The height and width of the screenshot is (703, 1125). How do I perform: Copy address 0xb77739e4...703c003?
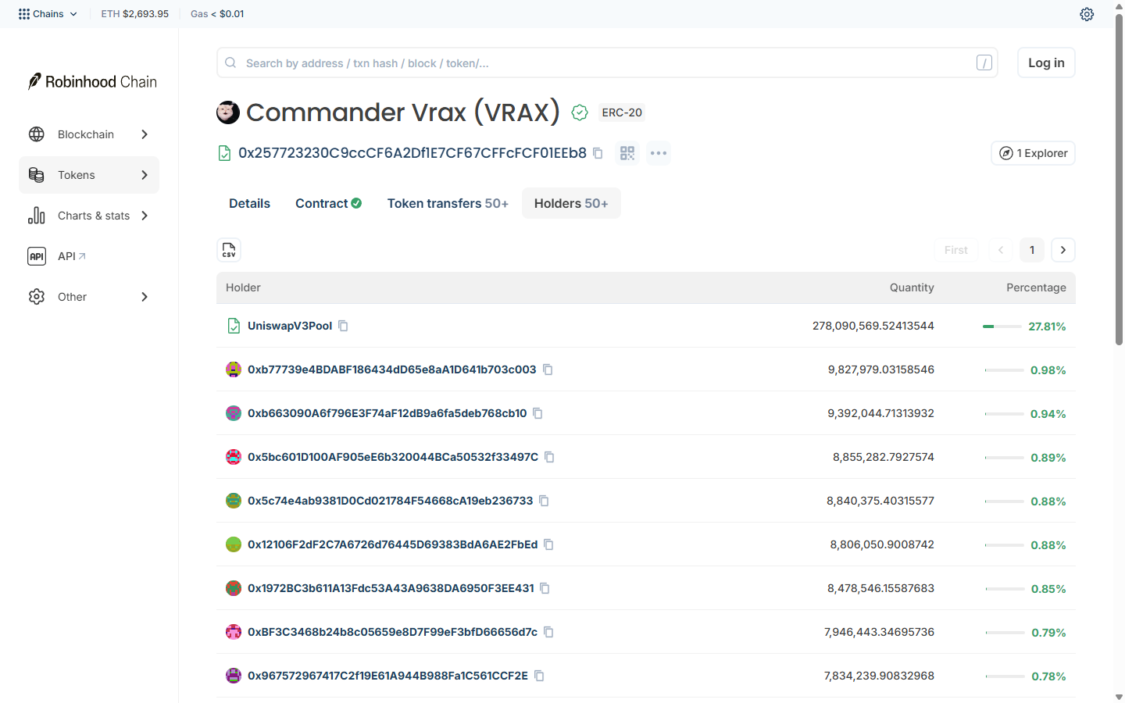tap(548, 369)
